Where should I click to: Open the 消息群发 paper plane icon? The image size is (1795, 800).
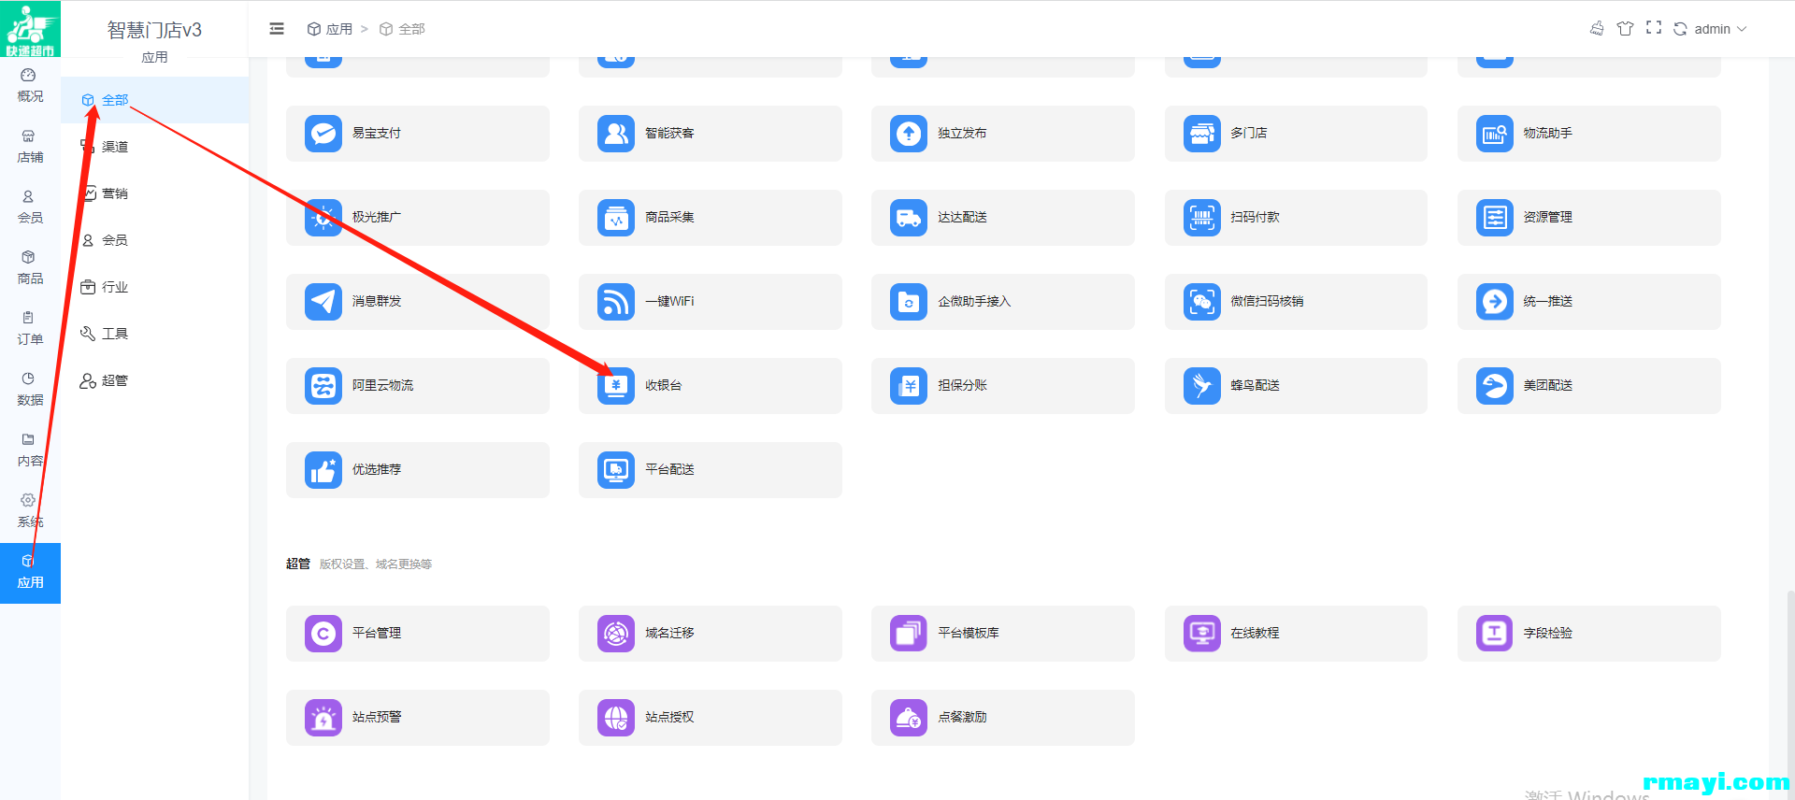[x=323, y=302]
